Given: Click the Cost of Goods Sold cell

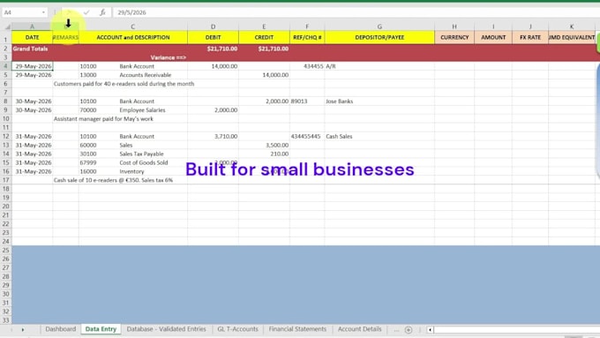Looking at the screenshot, I should click(x=144, y=162).
